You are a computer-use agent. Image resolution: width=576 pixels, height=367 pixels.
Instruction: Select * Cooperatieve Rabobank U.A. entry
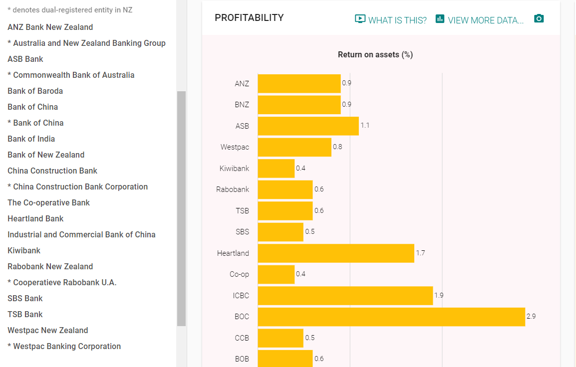pyautogui.click(x=62, y=283)
